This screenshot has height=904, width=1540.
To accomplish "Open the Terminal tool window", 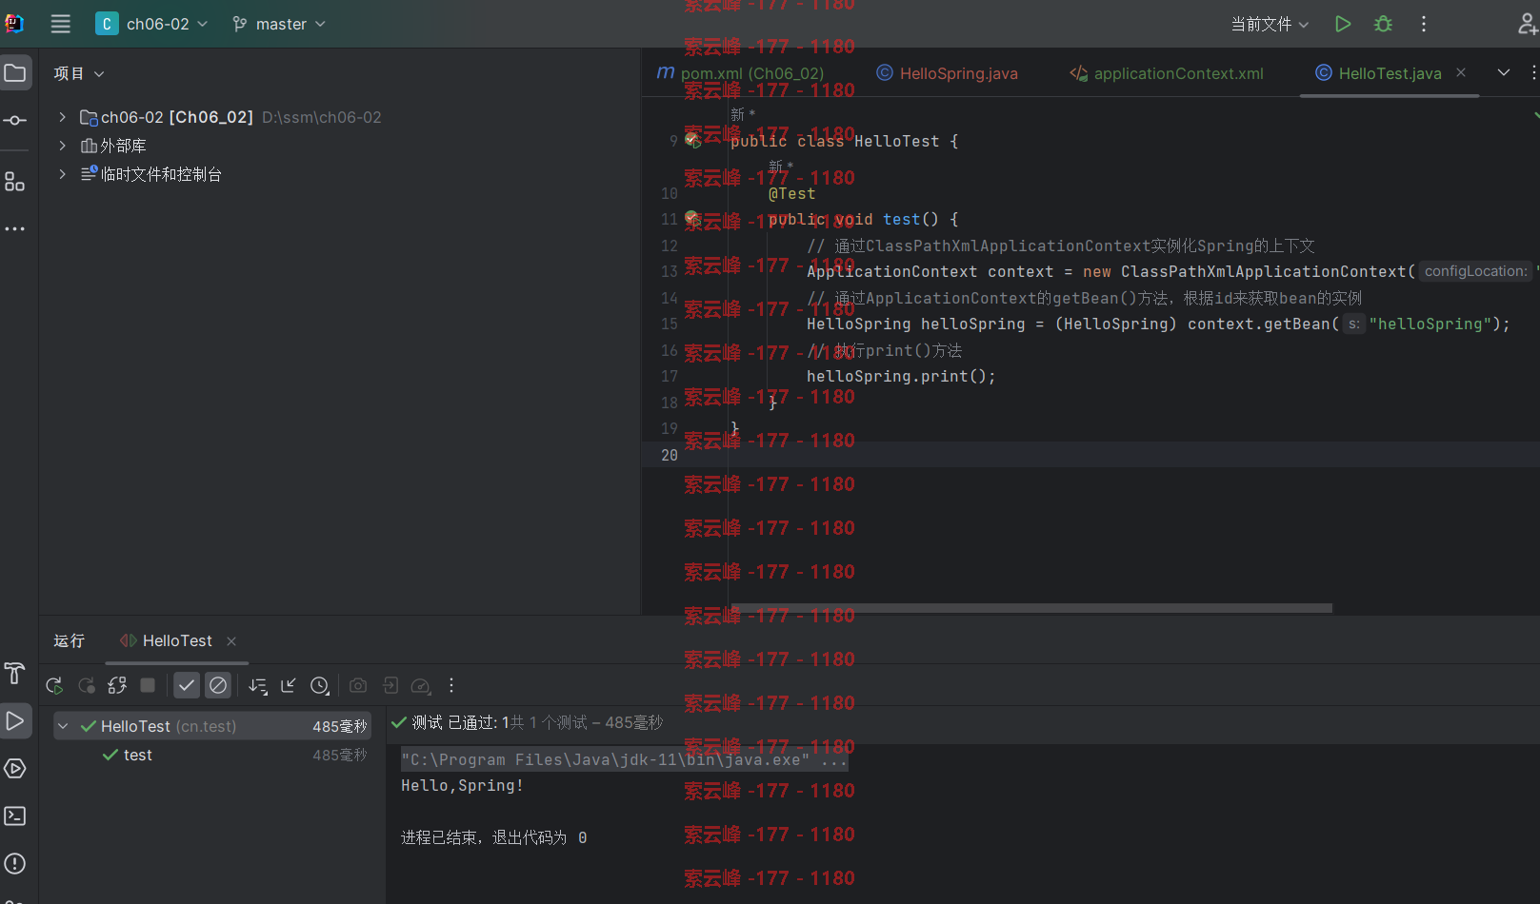I will (15, 816).
